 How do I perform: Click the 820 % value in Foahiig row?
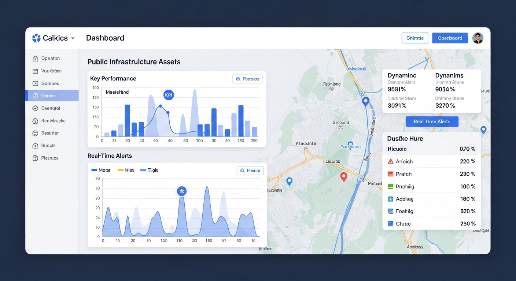[x=468, y=211]
